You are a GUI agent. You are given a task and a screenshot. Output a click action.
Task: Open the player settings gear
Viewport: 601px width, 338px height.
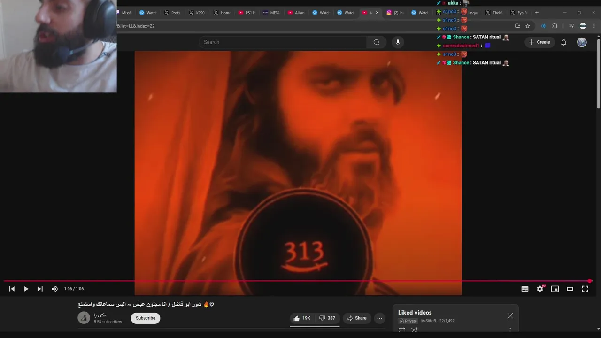540,289
